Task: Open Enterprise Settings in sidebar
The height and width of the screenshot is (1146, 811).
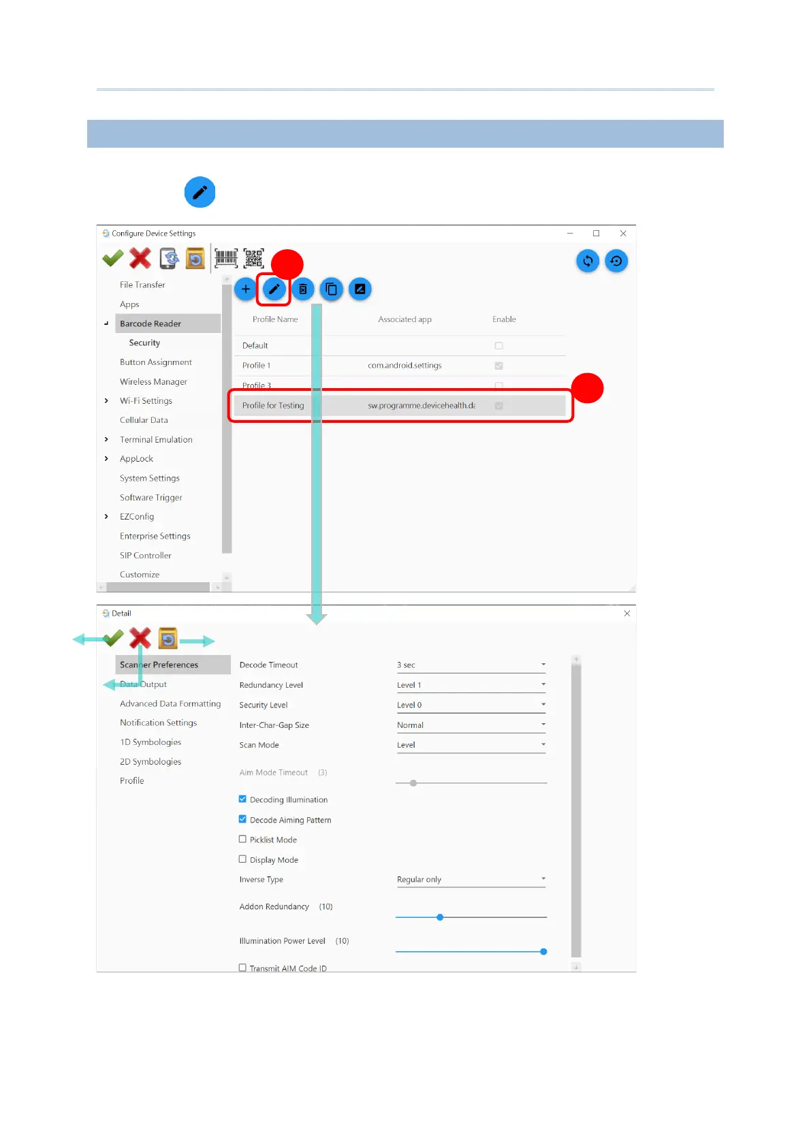Action: 155,537
